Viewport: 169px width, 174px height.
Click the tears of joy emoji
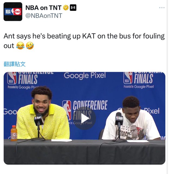click(20, 46)
